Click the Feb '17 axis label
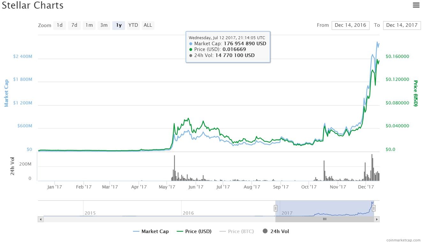 coord(84,187)
